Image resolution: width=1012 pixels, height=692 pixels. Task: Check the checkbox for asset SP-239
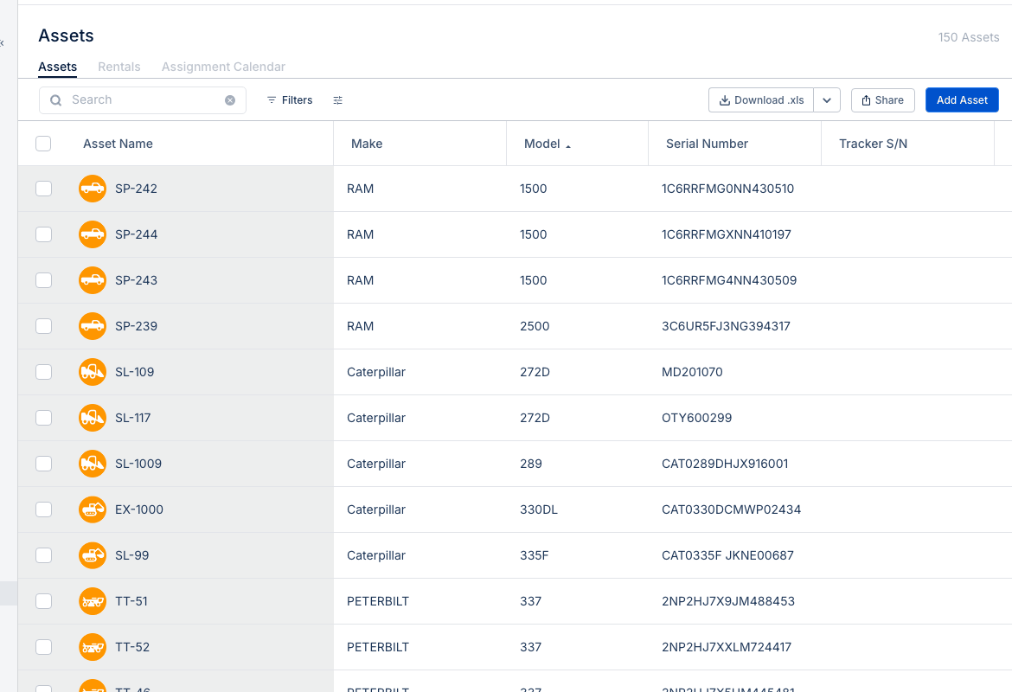tap(43, 326)
